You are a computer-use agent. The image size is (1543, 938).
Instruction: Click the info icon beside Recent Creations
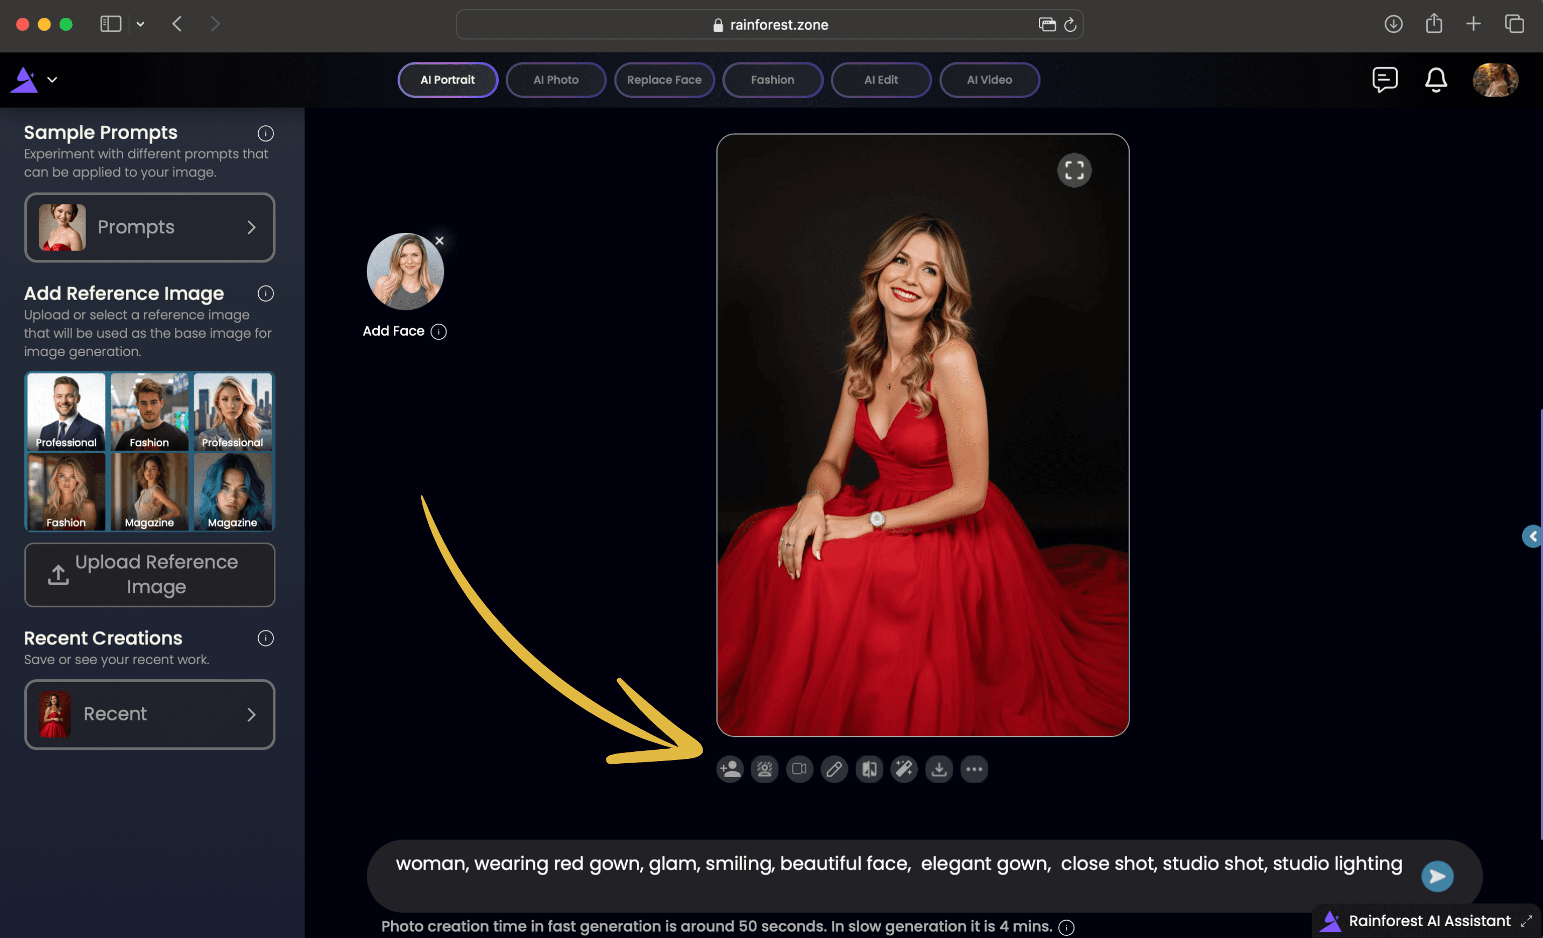(266, 638)
